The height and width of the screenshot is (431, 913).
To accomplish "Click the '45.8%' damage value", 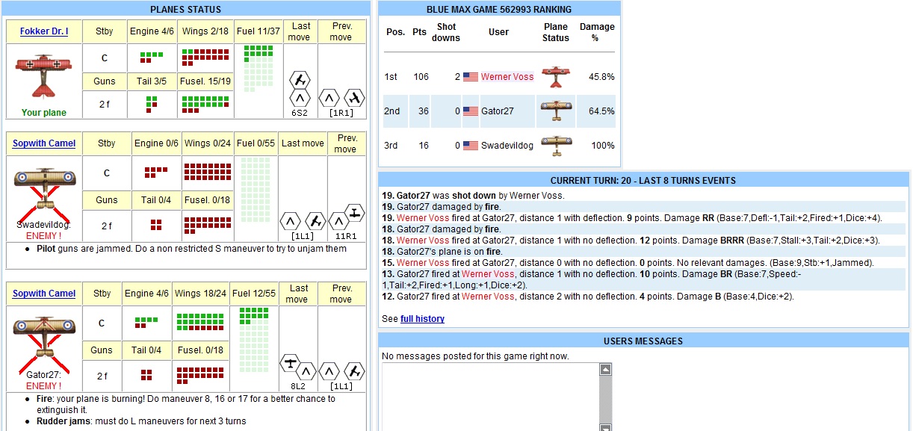I will coord(601,77).
